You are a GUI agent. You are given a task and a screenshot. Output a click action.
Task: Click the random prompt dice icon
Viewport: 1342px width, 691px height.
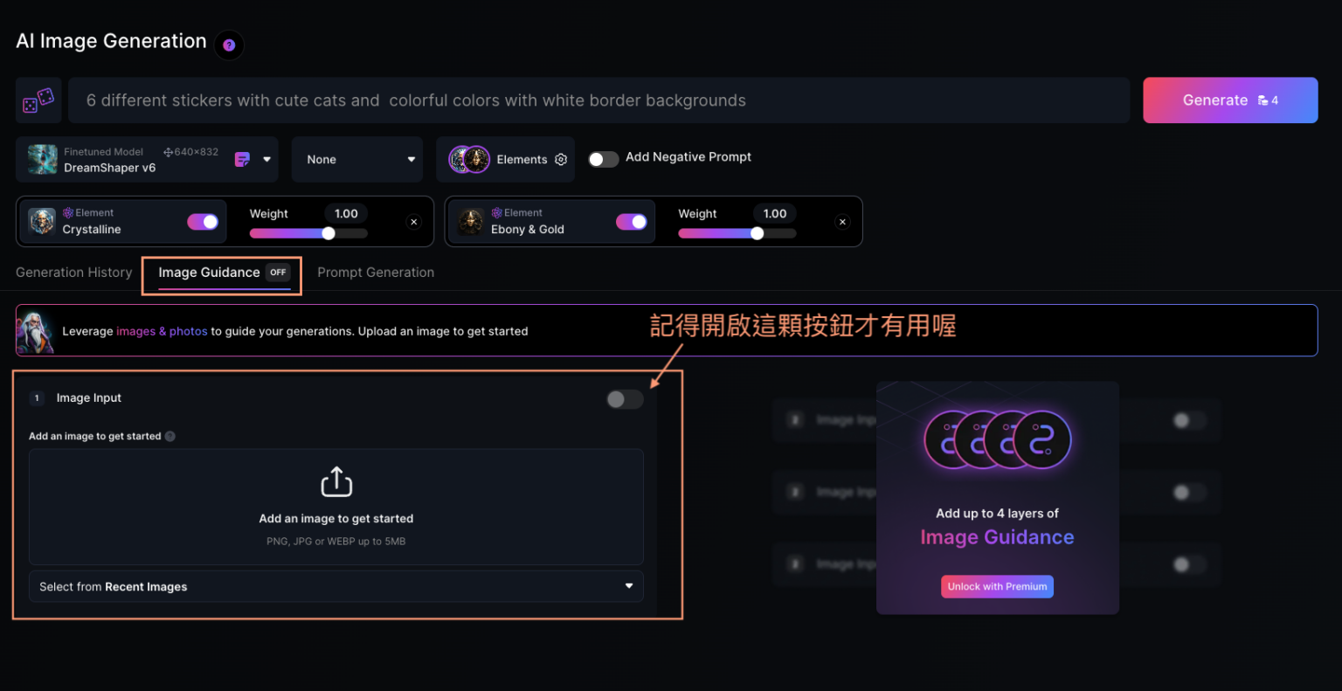[38, 100]
